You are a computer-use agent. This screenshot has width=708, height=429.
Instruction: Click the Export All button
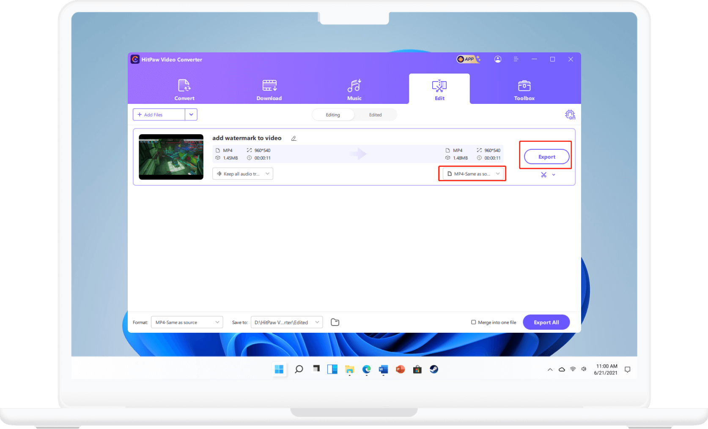pos(546,322)
